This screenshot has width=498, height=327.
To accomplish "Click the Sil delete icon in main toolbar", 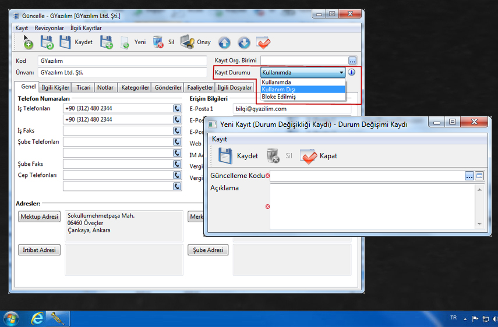I will click(x=158, y=42).
